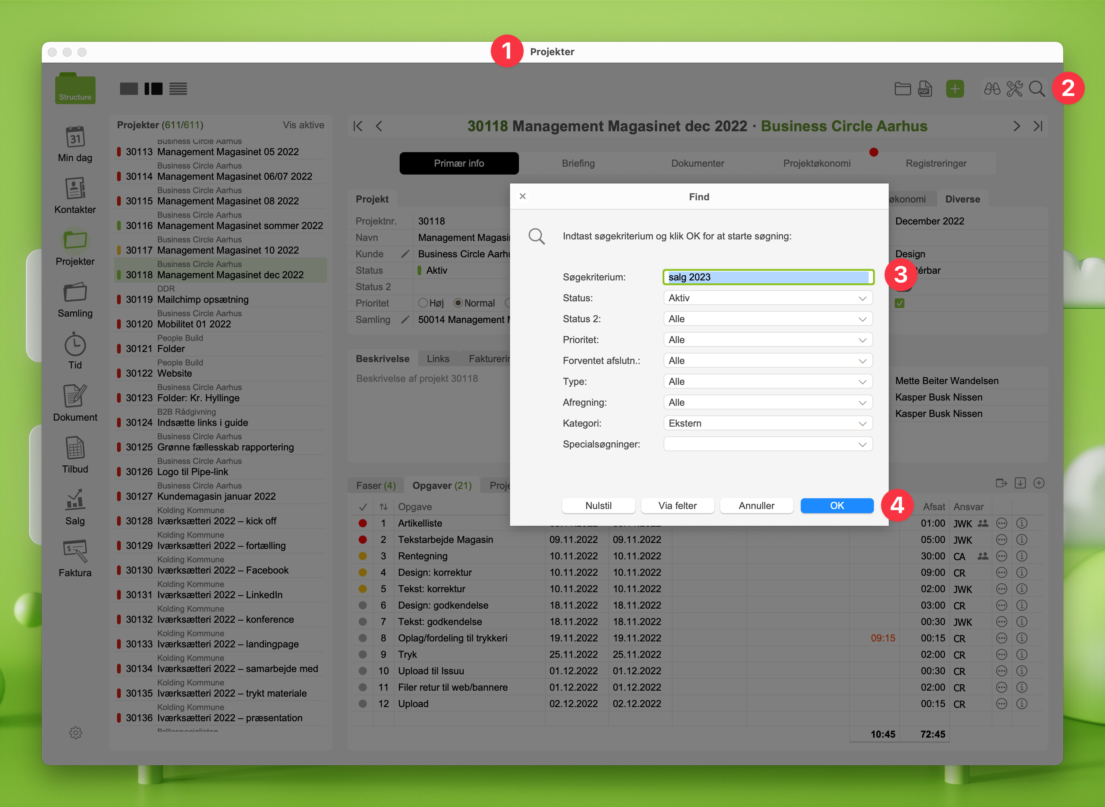Click the binoculars search icon
Image resolution: width=1105 pixels, height=807 pixels.
992,89
